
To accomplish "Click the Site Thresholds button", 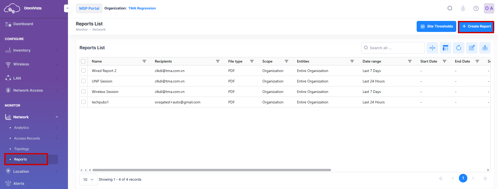I will coord(436,26).
